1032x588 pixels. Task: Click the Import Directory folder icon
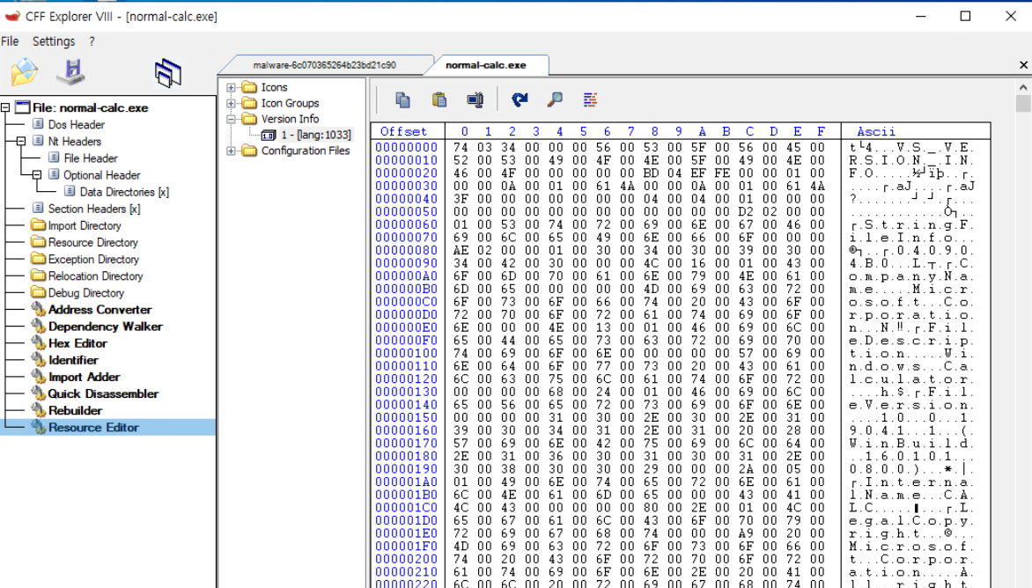pyautogui.click(x=38, y=225)
